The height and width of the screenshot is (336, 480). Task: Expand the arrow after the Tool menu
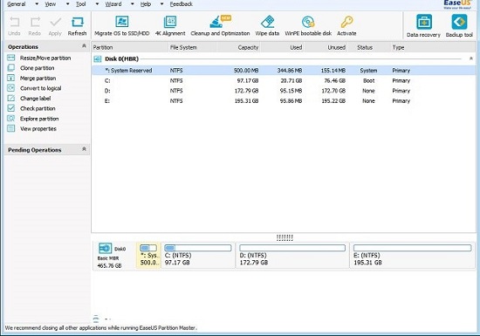[97, 4]
